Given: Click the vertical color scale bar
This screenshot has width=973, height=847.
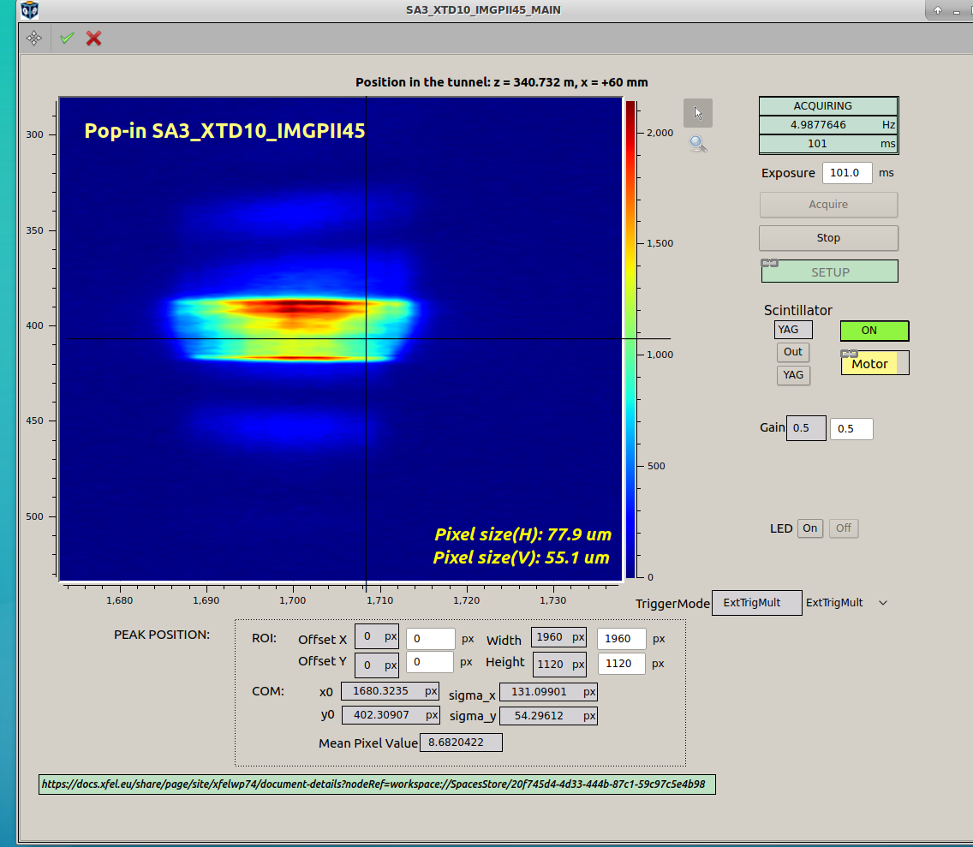Looking at the screenshot, I should tap(630, 339).
